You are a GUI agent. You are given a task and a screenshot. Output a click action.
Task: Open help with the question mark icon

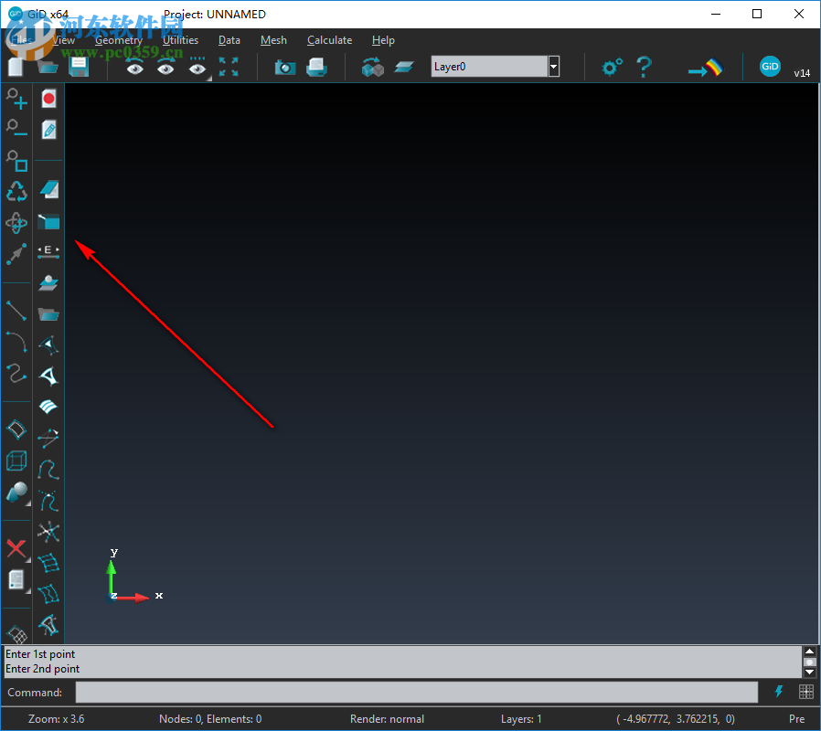[644, 67]
